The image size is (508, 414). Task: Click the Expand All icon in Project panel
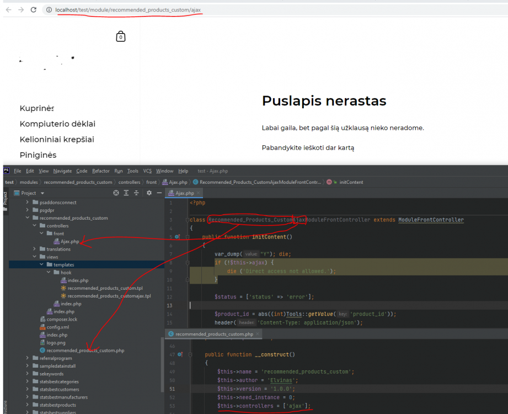pos(126,193)
